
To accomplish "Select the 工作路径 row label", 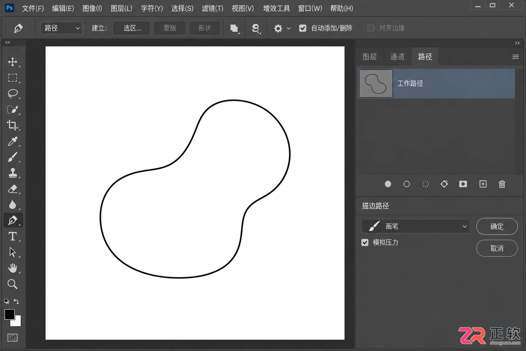I will 410,83.
